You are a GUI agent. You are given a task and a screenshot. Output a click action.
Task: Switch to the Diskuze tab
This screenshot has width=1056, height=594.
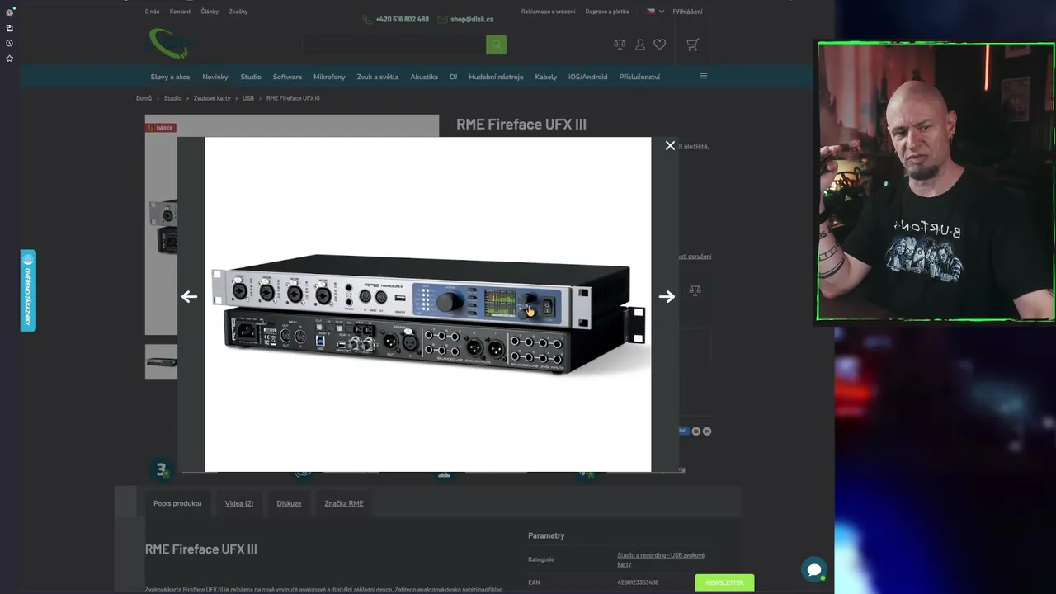coord(289,503)
